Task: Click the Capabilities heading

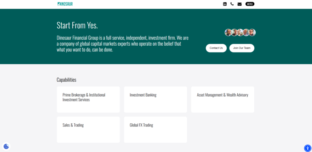Action: click(67, 80)
